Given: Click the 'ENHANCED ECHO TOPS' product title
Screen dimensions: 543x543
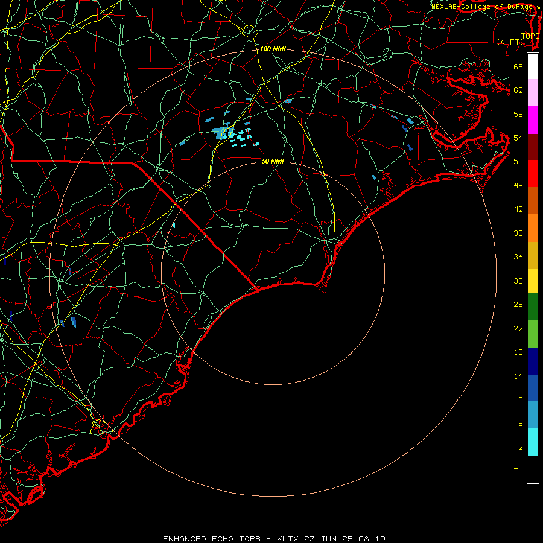Looking at the screenshot, I should (212, 539).
